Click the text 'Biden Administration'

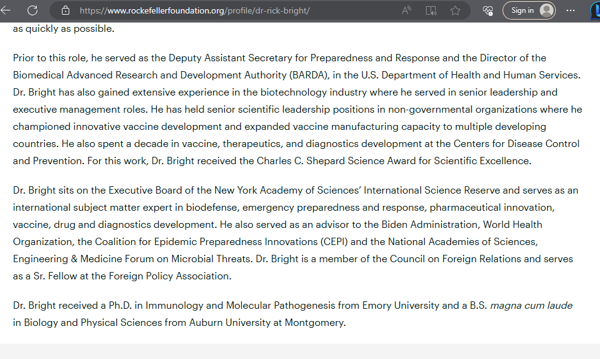430,224
